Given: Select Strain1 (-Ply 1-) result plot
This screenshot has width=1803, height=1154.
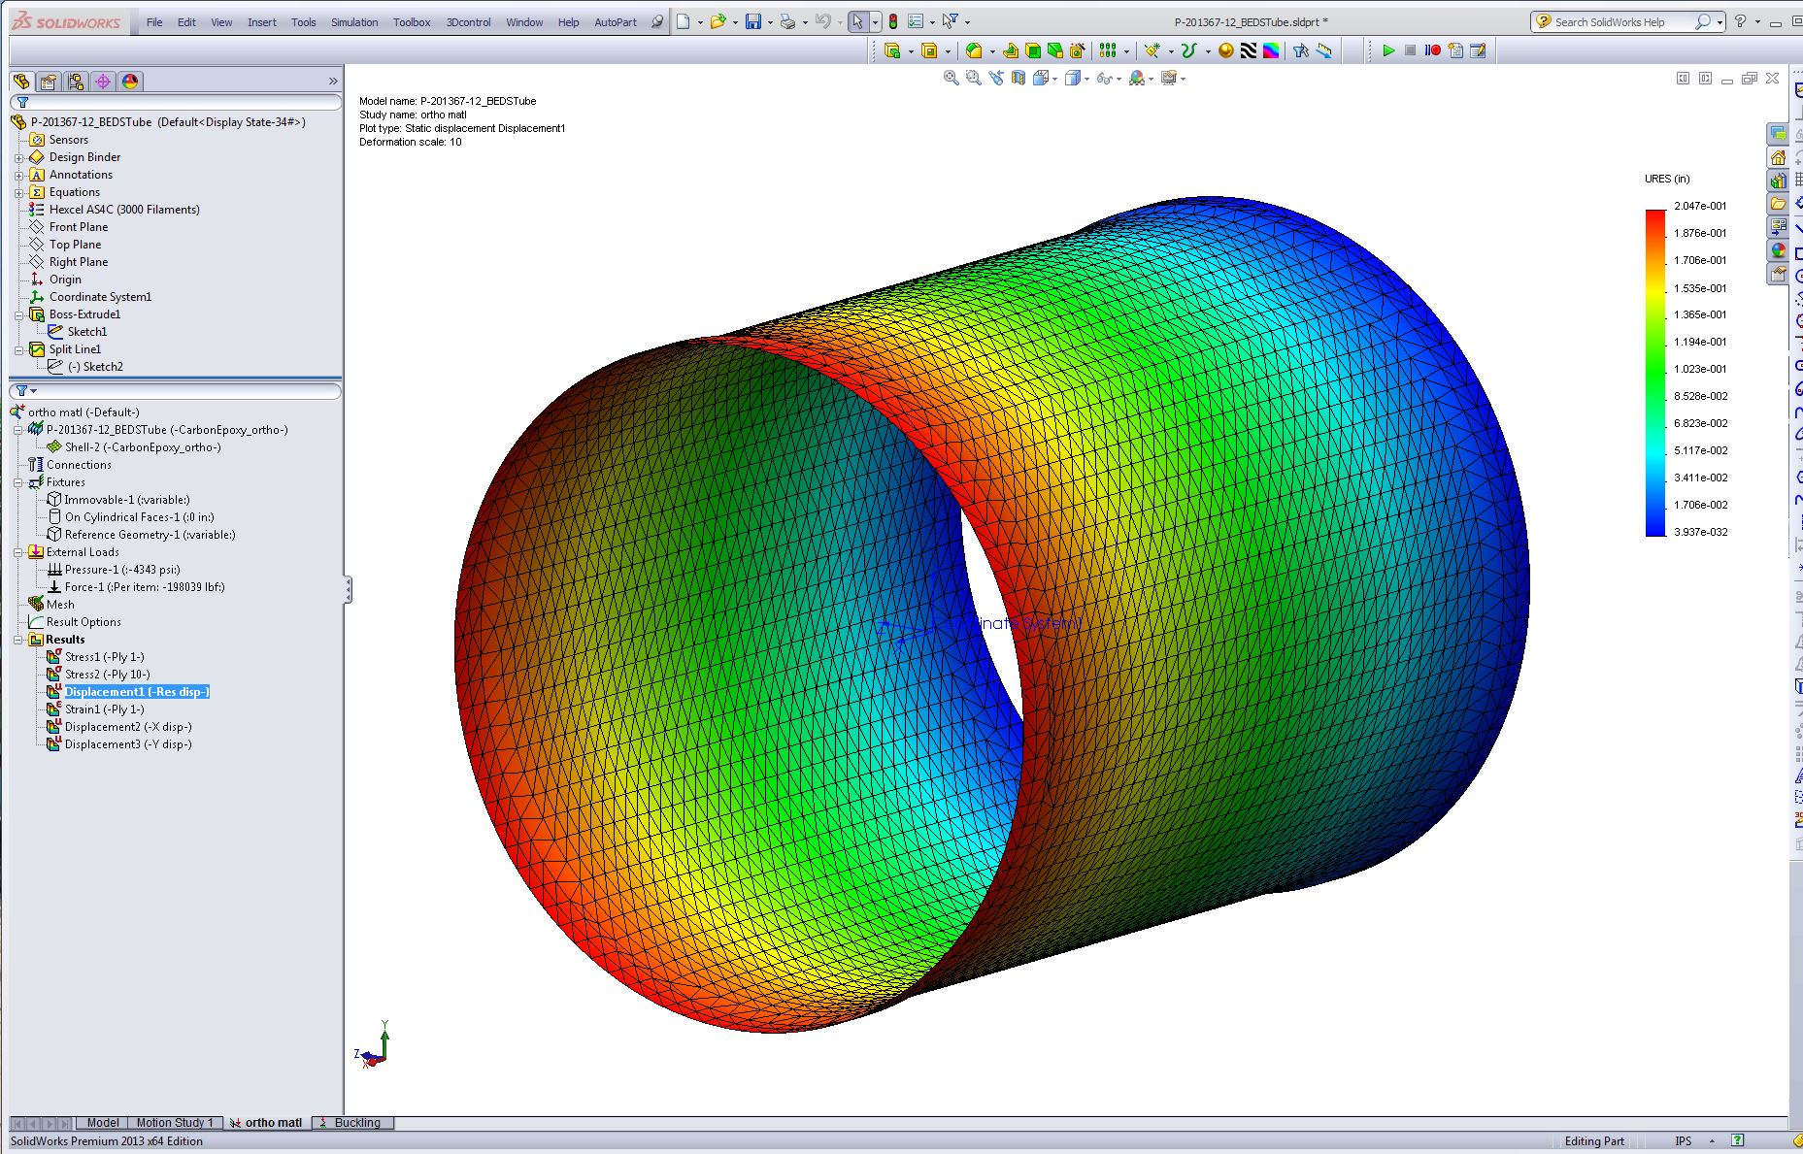Looking at the screenshot, I should pos(104,709).
